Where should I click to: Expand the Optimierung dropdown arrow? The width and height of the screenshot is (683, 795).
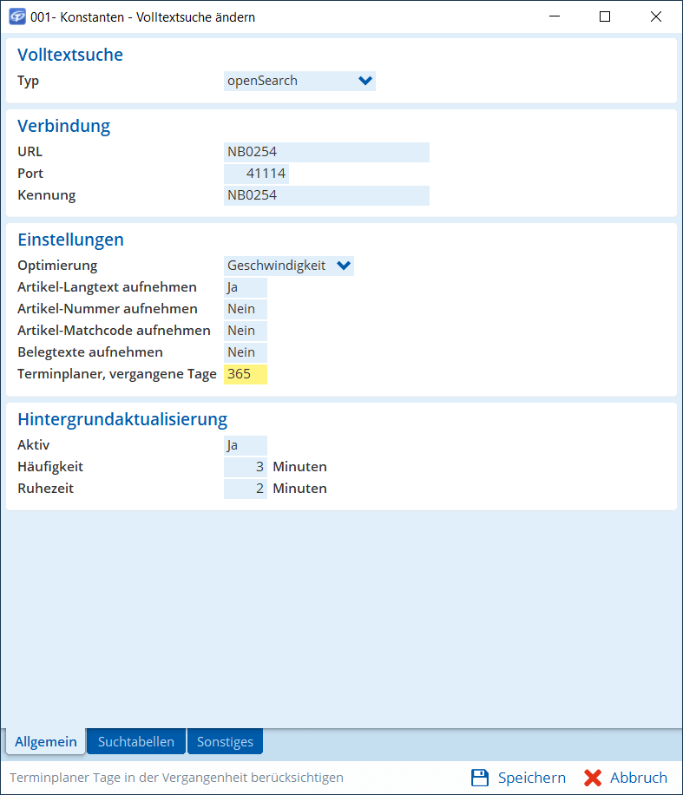click(x=344, y=266)
